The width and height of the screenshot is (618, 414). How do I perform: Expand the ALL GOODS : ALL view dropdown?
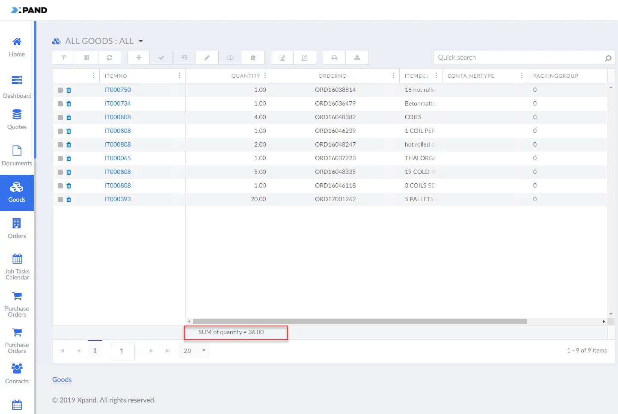[141, 41]
